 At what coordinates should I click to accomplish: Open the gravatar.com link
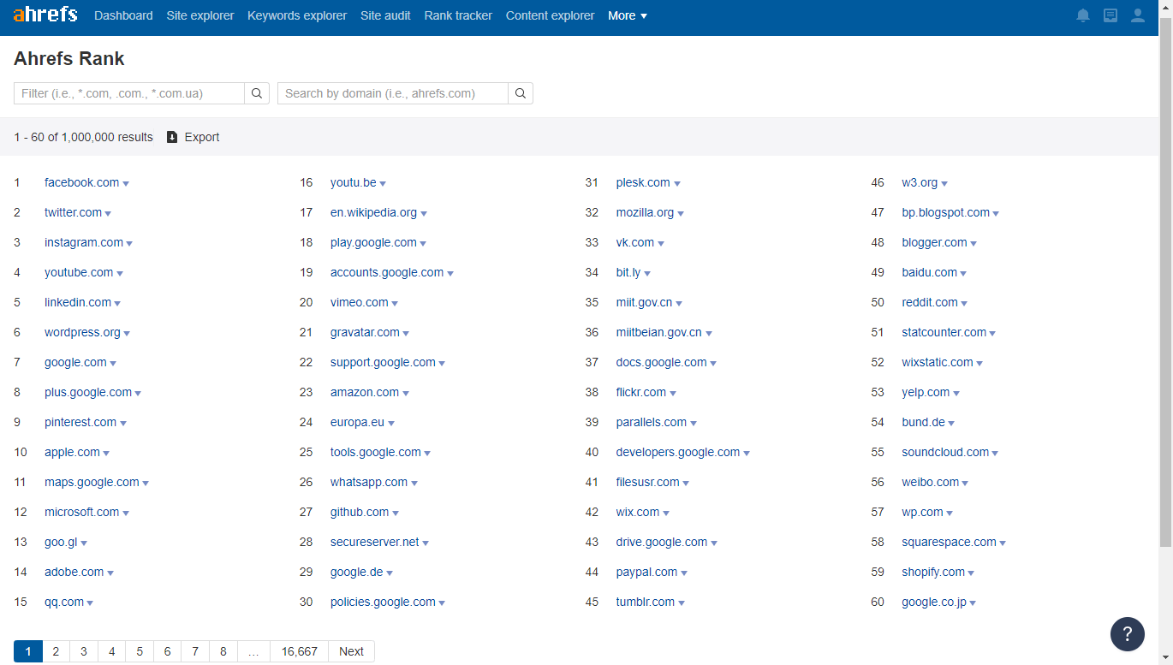tap(365, 332)
